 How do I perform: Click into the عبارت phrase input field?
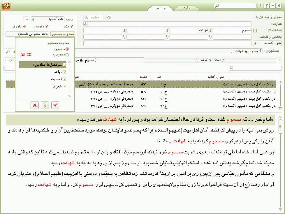[x=170, y=24]
